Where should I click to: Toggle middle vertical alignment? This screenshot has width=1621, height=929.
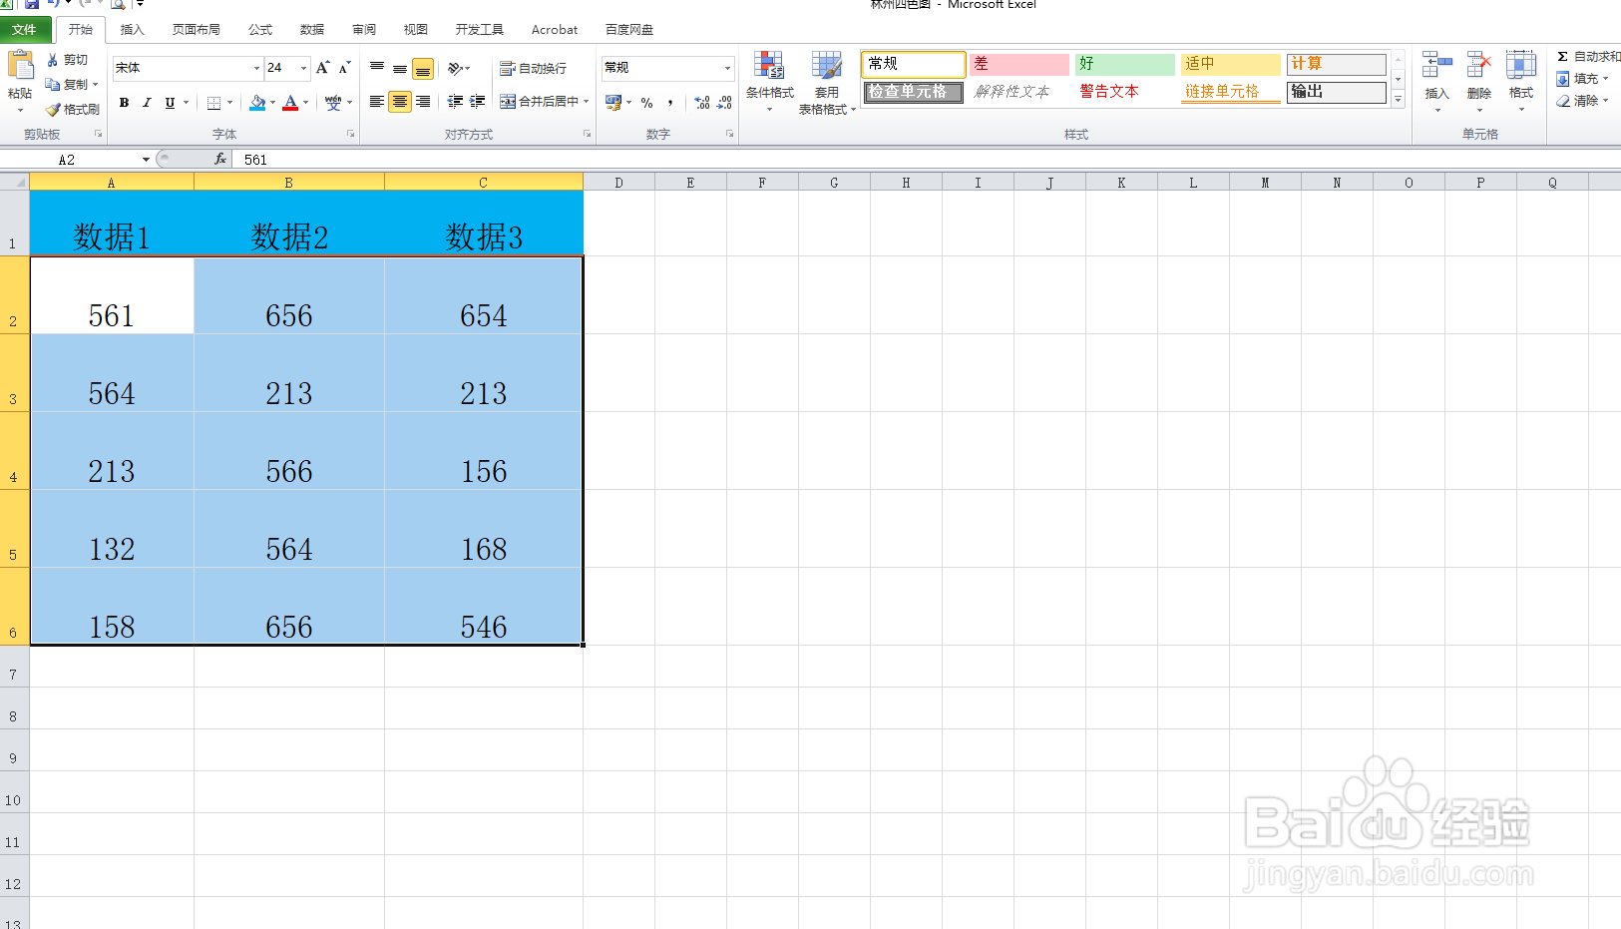400,69
